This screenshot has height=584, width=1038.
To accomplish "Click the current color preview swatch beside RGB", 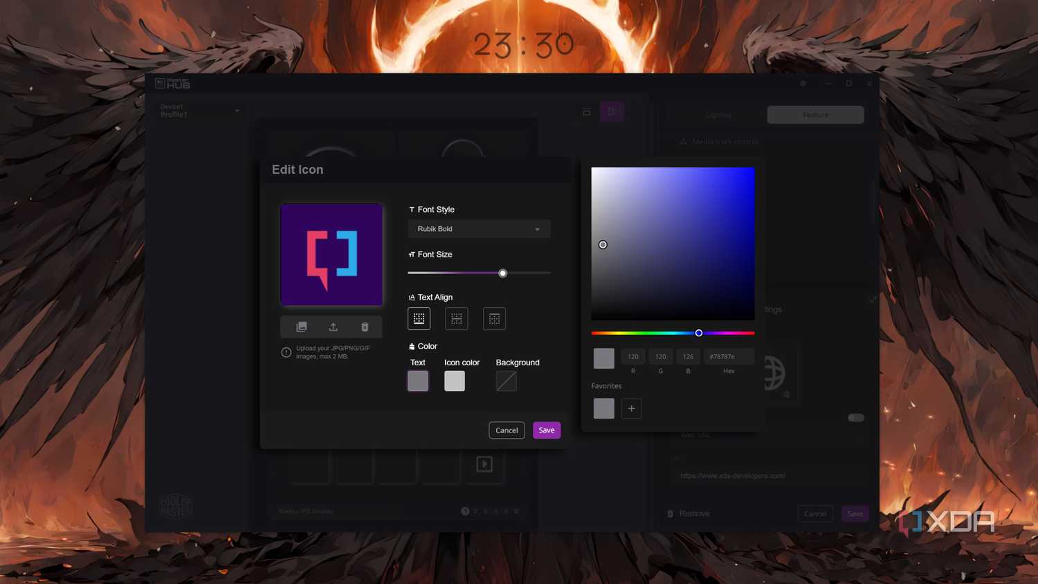I will click(x=604, y=358).
